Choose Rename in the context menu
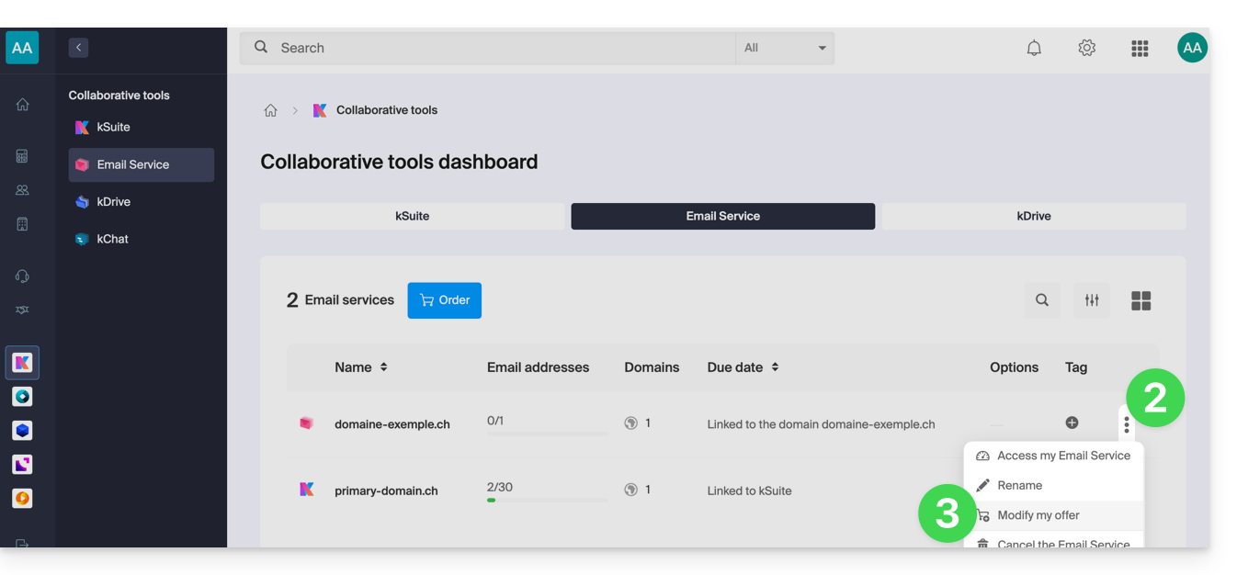Image resolution: width=1237 pixels, height=575 pixels. (1020, 485)
